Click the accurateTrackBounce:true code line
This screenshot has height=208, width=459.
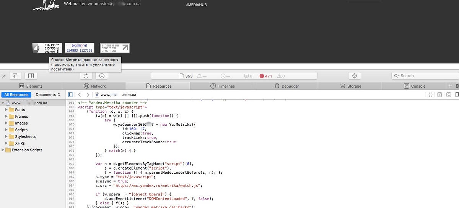tap(149, 142)
